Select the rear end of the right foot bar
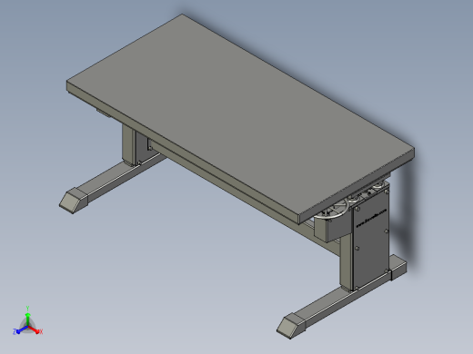The image size is (473, 354). pos(398,267)
